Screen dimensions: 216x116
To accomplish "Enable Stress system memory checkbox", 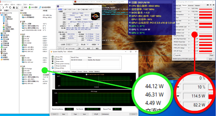I will (55, 63).
